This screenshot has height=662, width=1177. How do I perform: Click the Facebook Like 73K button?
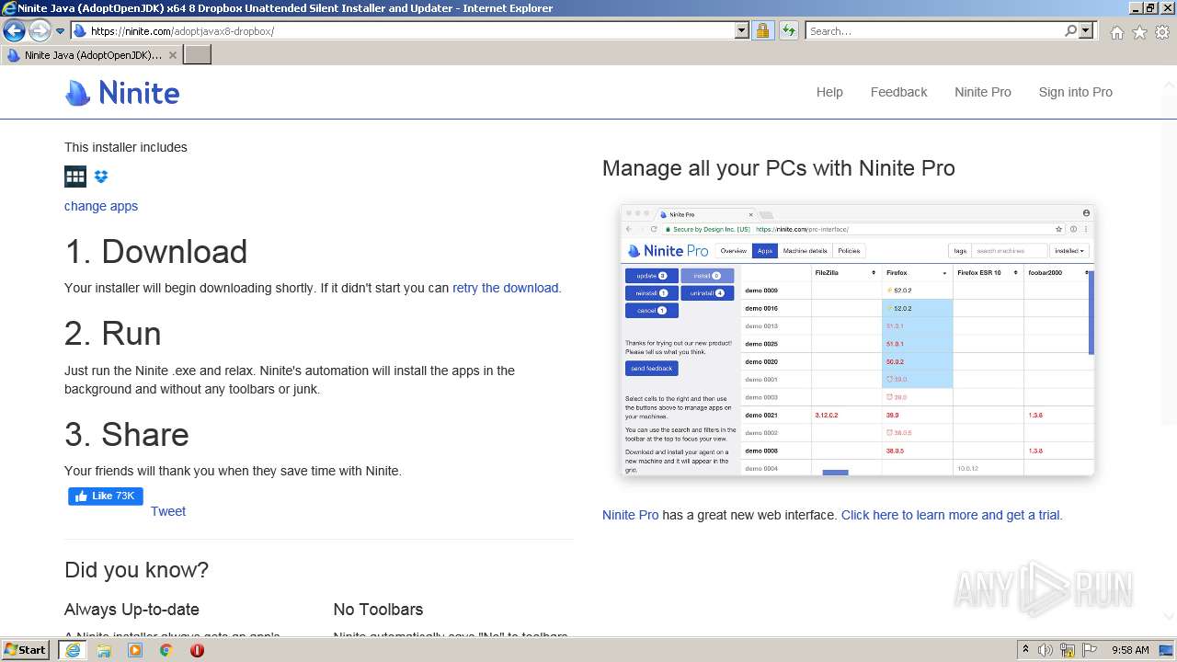106,496
